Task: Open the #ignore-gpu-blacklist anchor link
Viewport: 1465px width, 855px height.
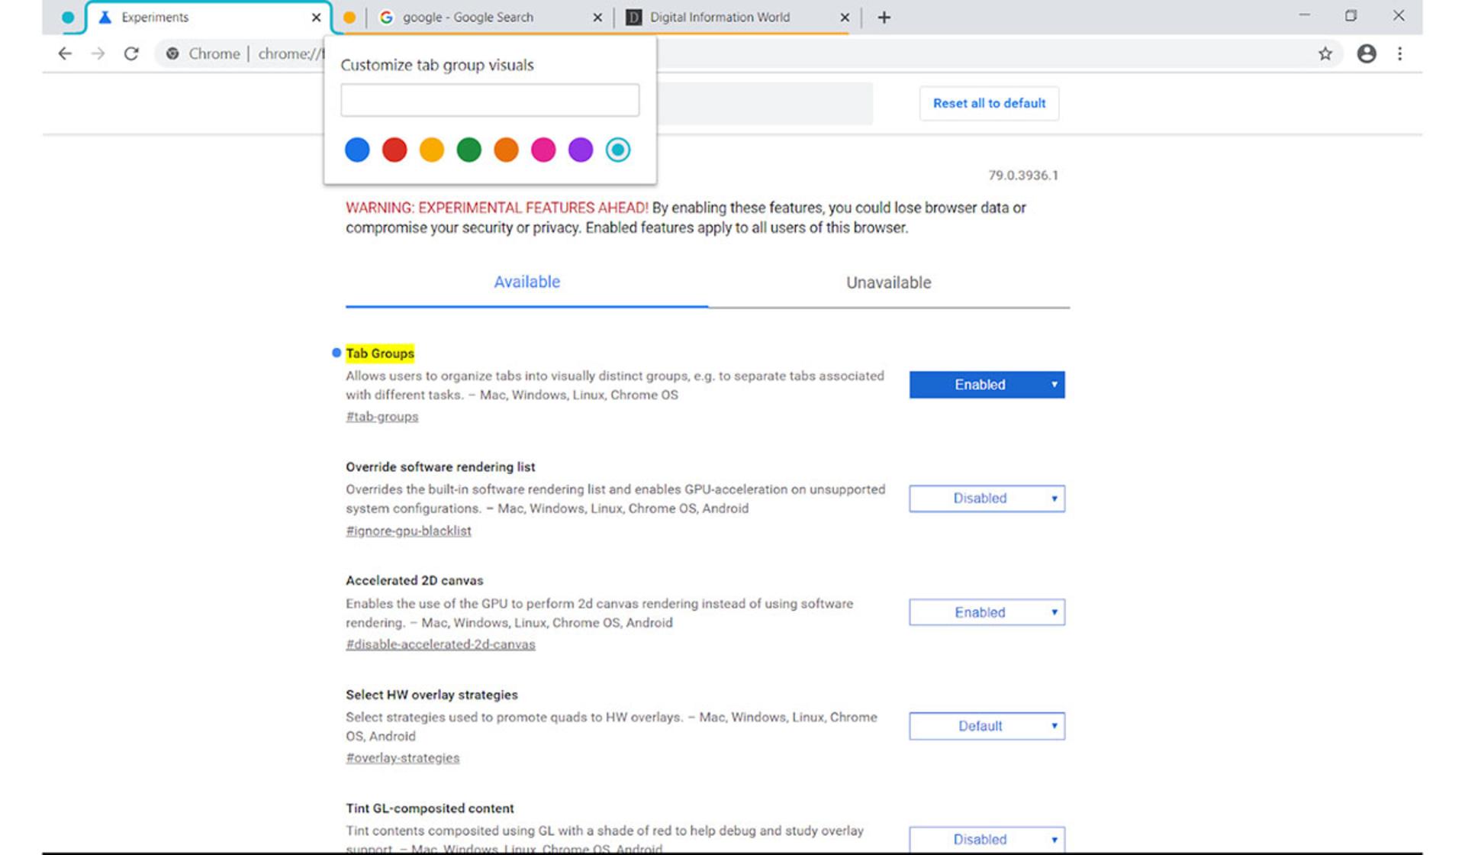Action: pyautogui.click(x=408, y=531)
